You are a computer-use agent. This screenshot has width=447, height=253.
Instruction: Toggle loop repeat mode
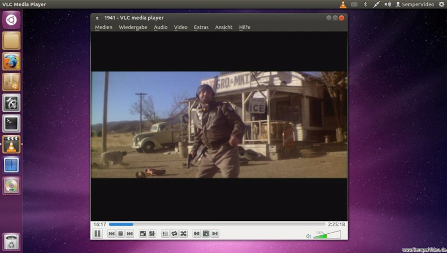[174, 234]
